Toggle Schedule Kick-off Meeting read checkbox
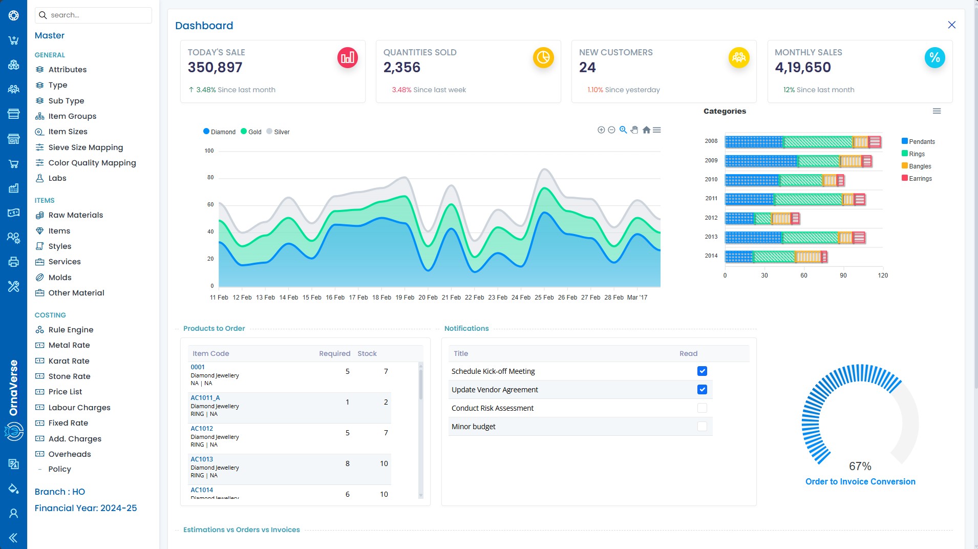The image size is (978, 549). 702,371
